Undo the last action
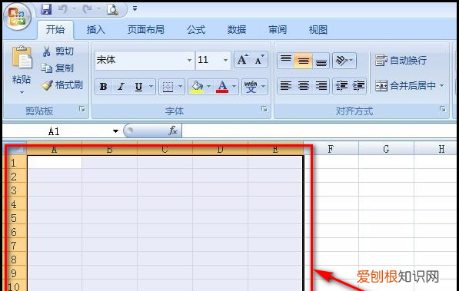The image size is (459, 291). pos(62,9)
